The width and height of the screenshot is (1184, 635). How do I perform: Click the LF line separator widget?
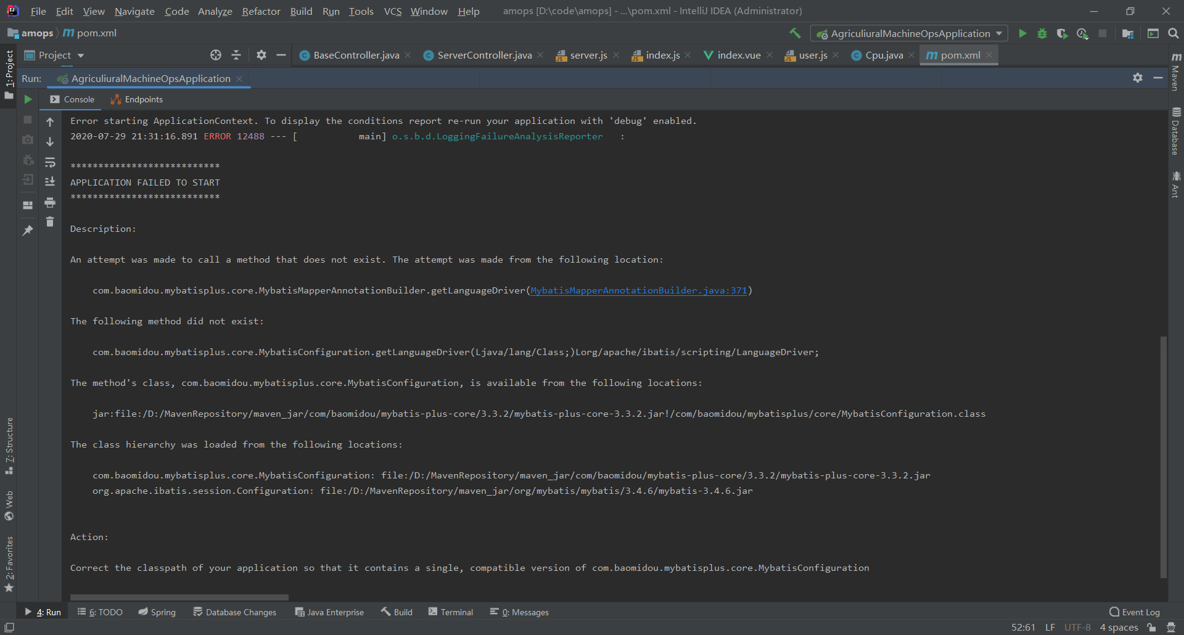pyautogui.click(x=1050, y=628)
